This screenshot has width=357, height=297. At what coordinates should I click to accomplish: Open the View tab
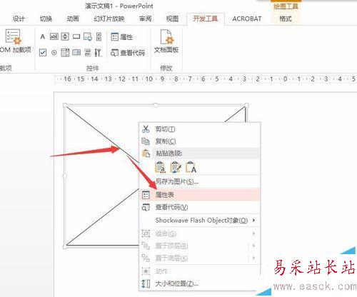click(x=172, y=19)
